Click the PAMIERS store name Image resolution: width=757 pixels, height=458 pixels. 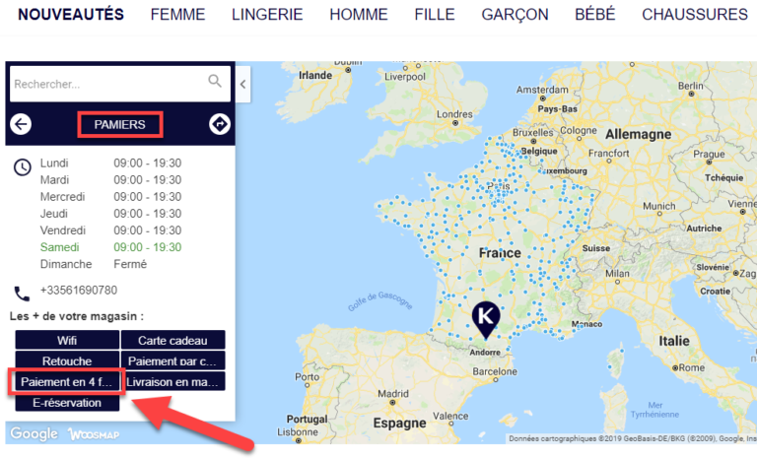tap(119, 124)
